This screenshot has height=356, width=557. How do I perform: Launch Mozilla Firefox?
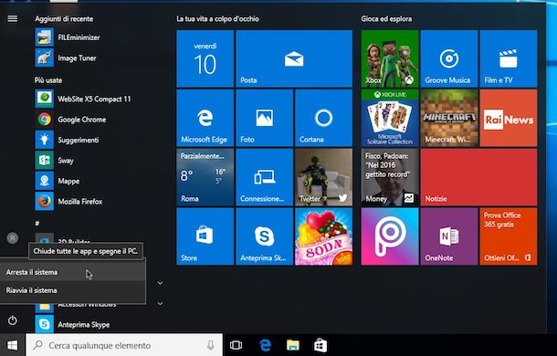click(68, 202)
